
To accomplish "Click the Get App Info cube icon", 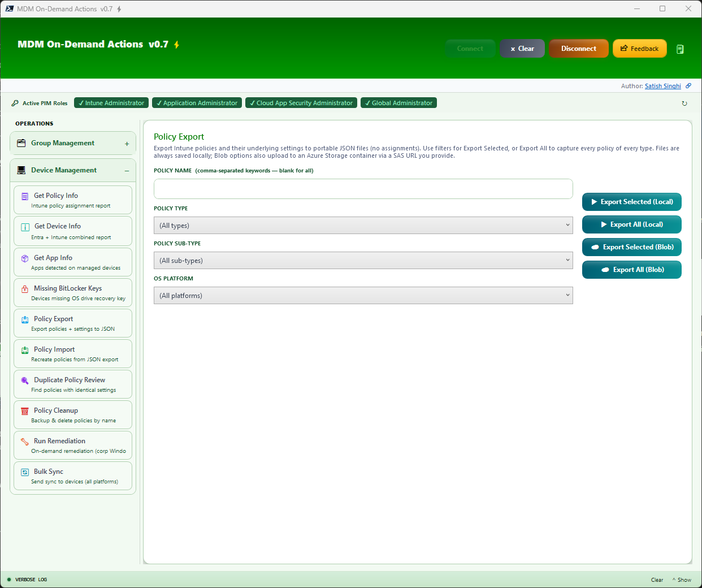I will tap(25, 258).
